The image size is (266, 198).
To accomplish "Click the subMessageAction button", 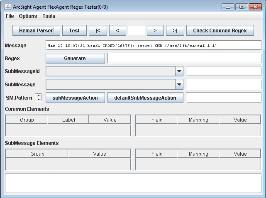I will (x=75, y=98).
